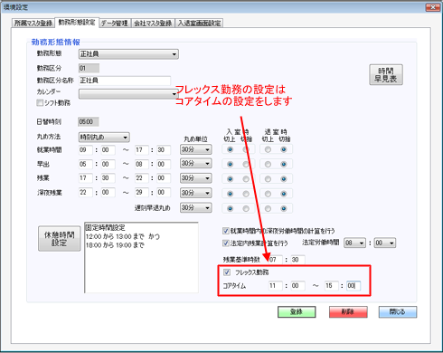Uncheck the フレックス勤務 checkbox
Viewport: 443px width, 353px height.
227,272
